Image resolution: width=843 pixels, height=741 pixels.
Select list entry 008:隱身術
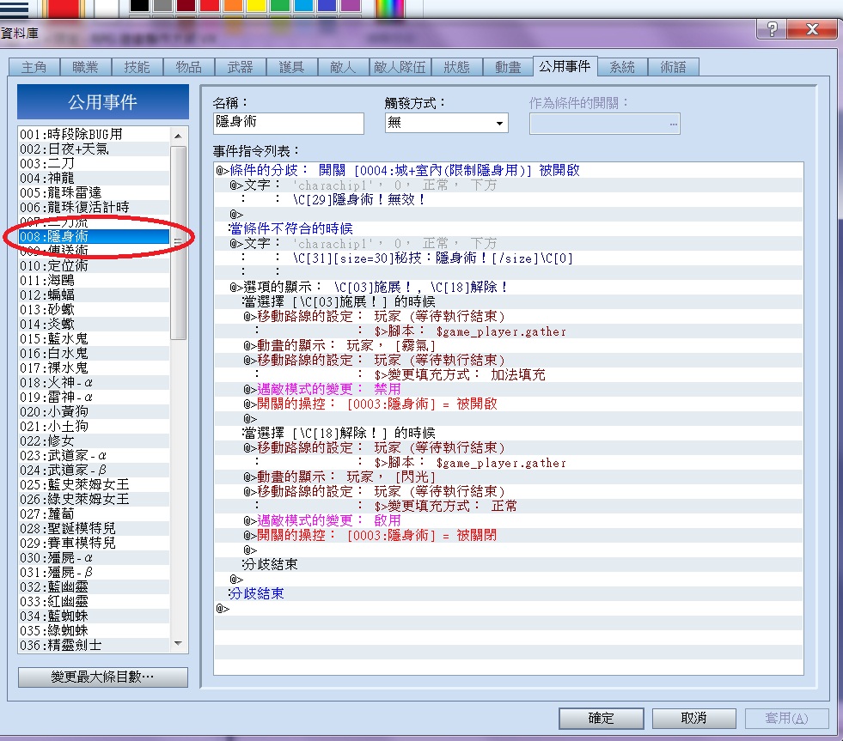click(x=94, y=236)
